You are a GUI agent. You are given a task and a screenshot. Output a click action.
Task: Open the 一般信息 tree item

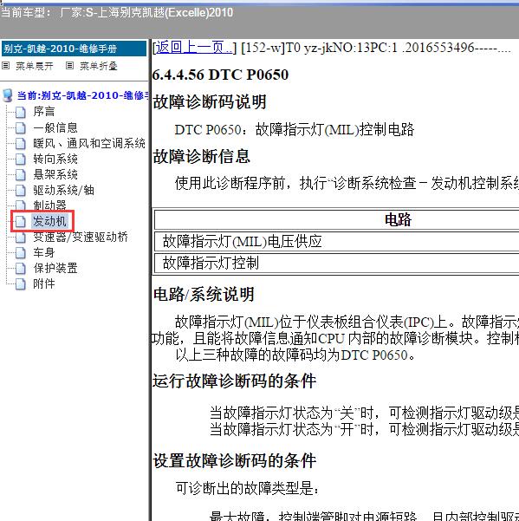click(55, 127)
